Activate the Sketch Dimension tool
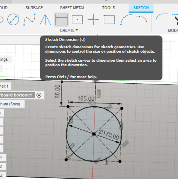This screenshot has width=178, height=179. point(61,20)
